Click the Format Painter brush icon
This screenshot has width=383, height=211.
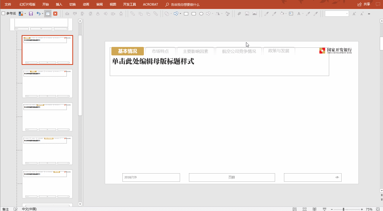tap(228, 14)
